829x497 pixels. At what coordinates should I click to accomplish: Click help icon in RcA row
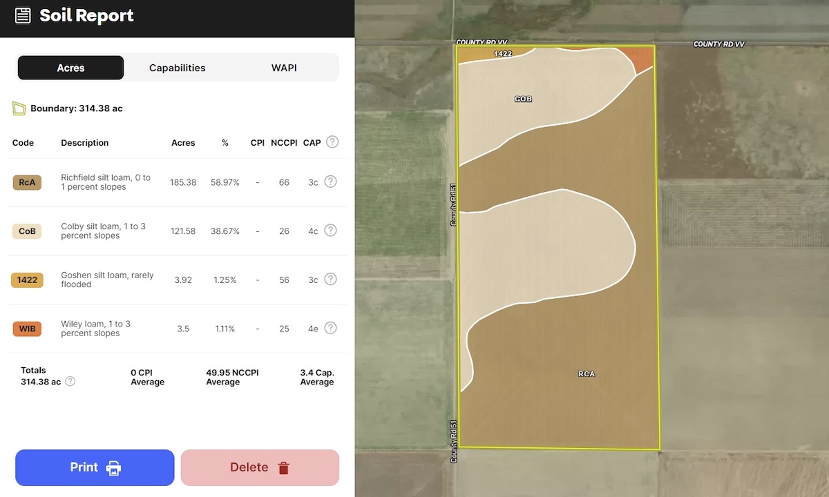tap(331, 182)
